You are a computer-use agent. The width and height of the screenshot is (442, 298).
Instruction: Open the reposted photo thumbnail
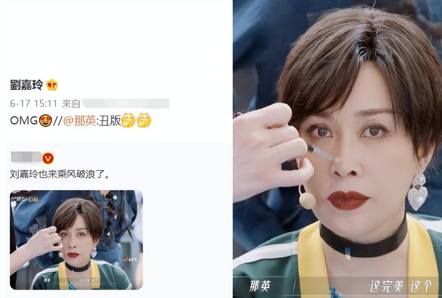76,240
